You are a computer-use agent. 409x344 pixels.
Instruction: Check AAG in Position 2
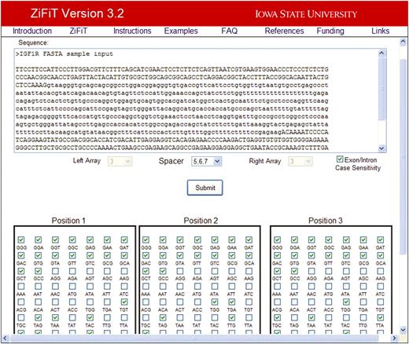[x=249, y=271]
